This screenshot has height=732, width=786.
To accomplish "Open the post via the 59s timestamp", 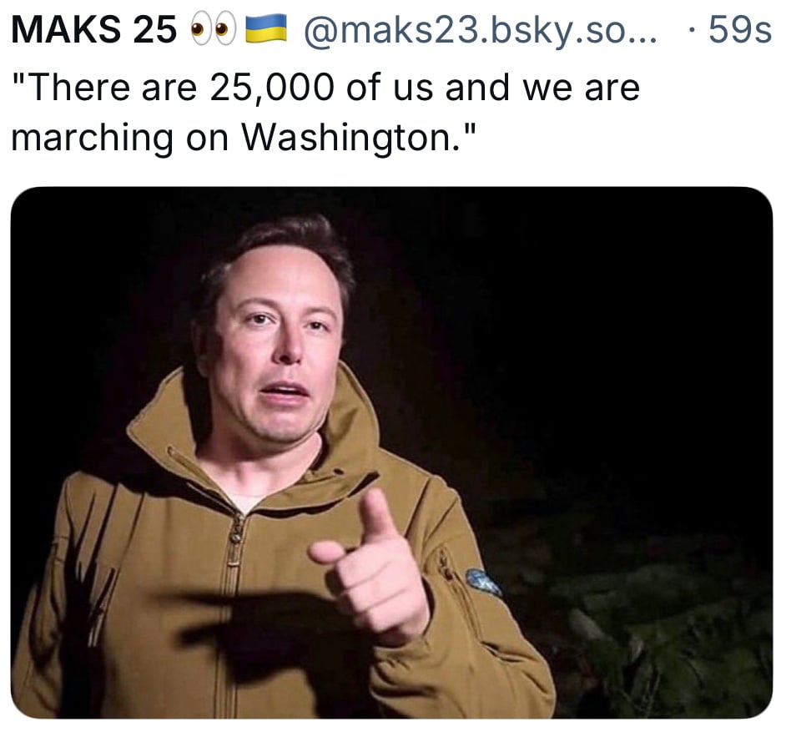I will (x=740, y=29).
